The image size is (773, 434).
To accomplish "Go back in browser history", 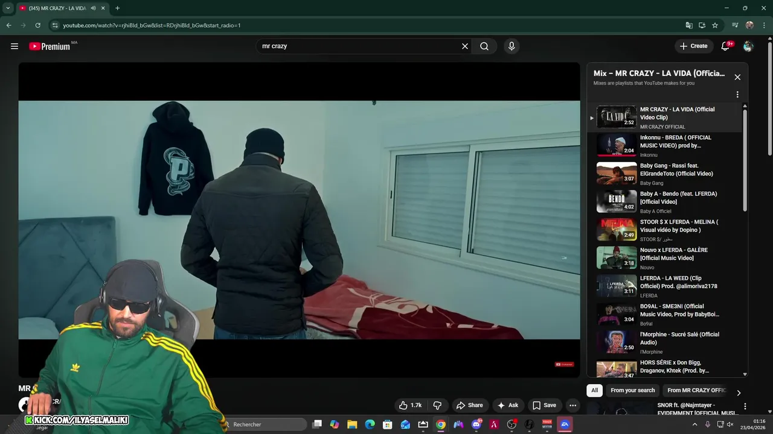I will (8, 25).
